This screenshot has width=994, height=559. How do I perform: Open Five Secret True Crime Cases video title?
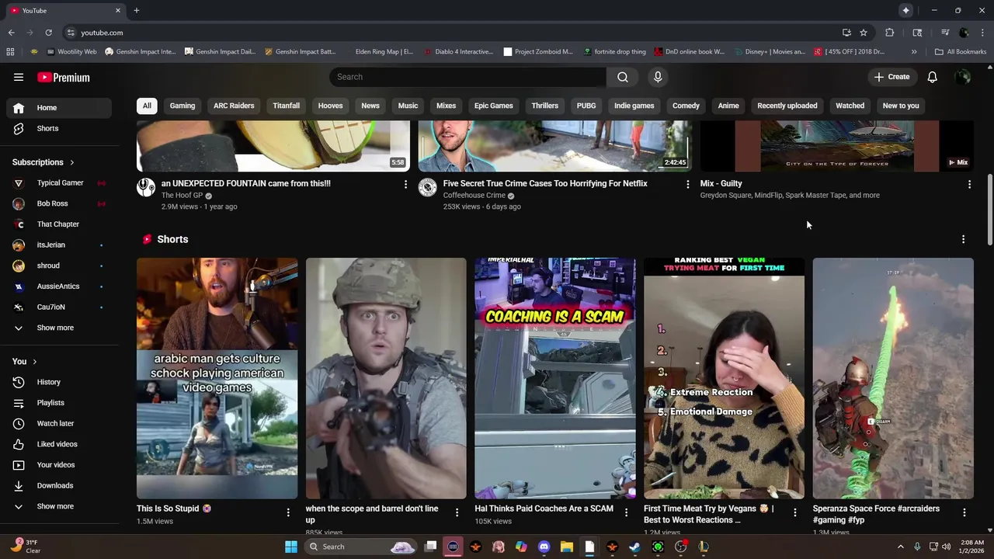pos(545,184)
